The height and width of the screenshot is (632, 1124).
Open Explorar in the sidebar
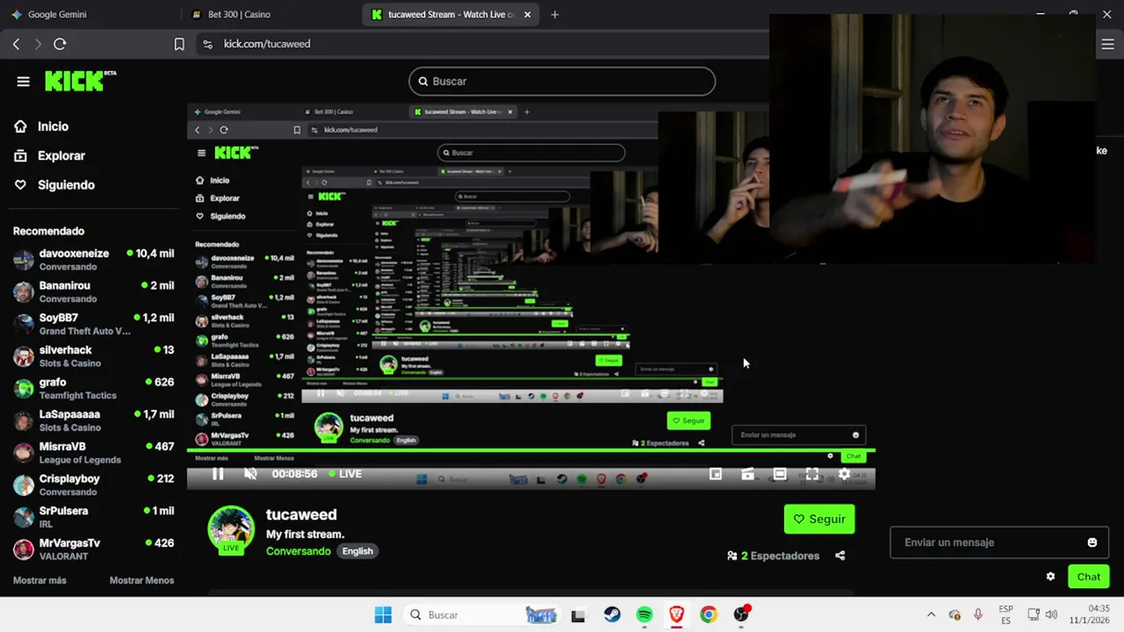pyautogui.click(x=61, y=155)
